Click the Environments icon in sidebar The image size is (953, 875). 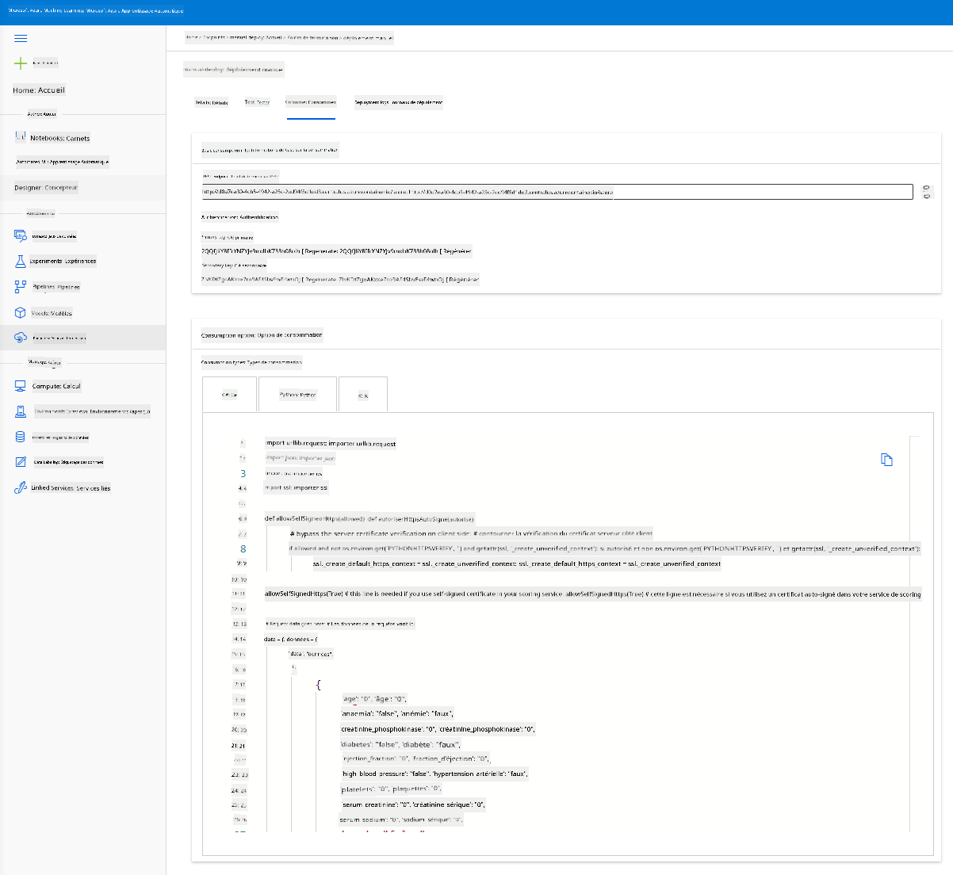click(x=21, y=411)
